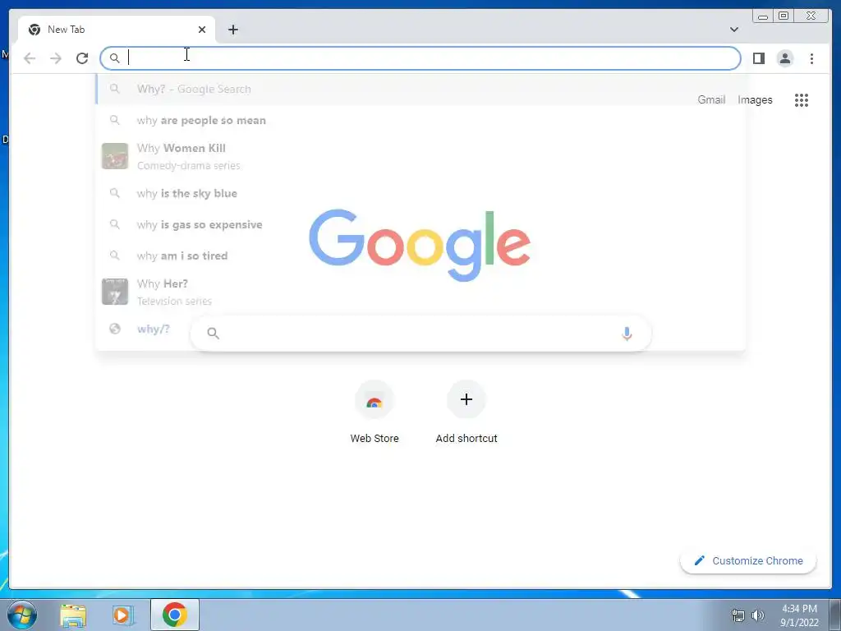
Task: Close the New Tab tab
Action: pos(202,30)
